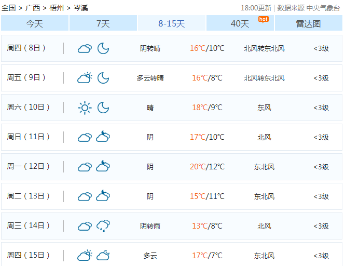Open the 40天 forecast tab
345x266 pixels.
240,23
